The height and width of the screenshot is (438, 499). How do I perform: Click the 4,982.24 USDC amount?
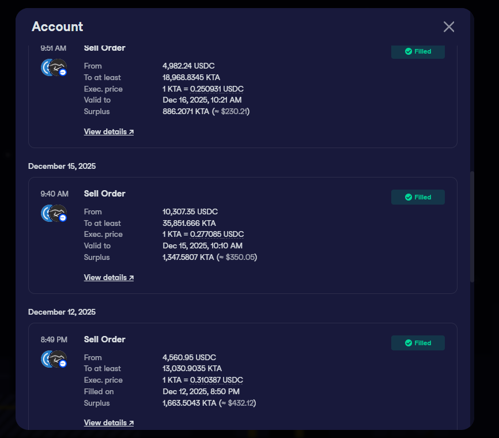188,66
